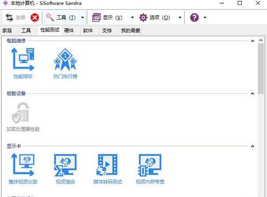The image size is (267, 197).
Task: Click the 电脑维修 section heading
Action: click(x=16, y=41)
